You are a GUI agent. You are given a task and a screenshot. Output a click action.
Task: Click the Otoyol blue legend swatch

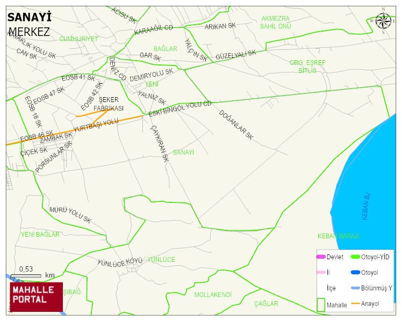pyautogui.click(x=355, y=272)
